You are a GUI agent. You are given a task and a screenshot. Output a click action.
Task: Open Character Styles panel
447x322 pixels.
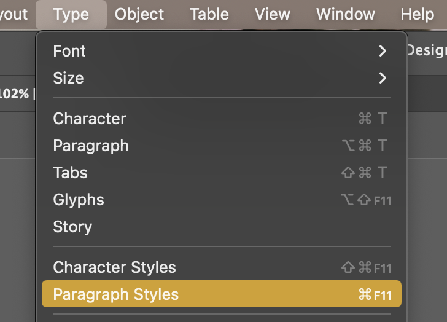[114, 267]
